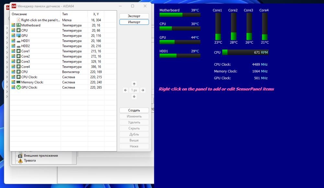324x188 pixels.
Task: Click Создать button
Action: tap(134, 110)
